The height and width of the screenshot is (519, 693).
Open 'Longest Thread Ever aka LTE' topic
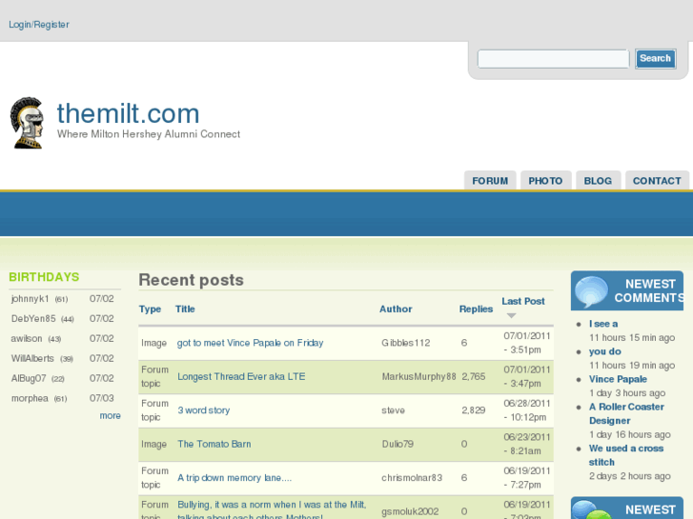pyautogui.click(x=241, y=376)
